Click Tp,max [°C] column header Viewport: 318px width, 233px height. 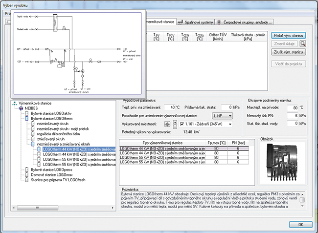pyautogui.click(x=216, y=143)
